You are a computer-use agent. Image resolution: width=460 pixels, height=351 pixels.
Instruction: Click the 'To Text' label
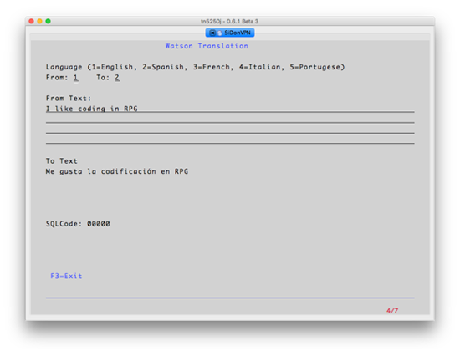pos(62,161)
